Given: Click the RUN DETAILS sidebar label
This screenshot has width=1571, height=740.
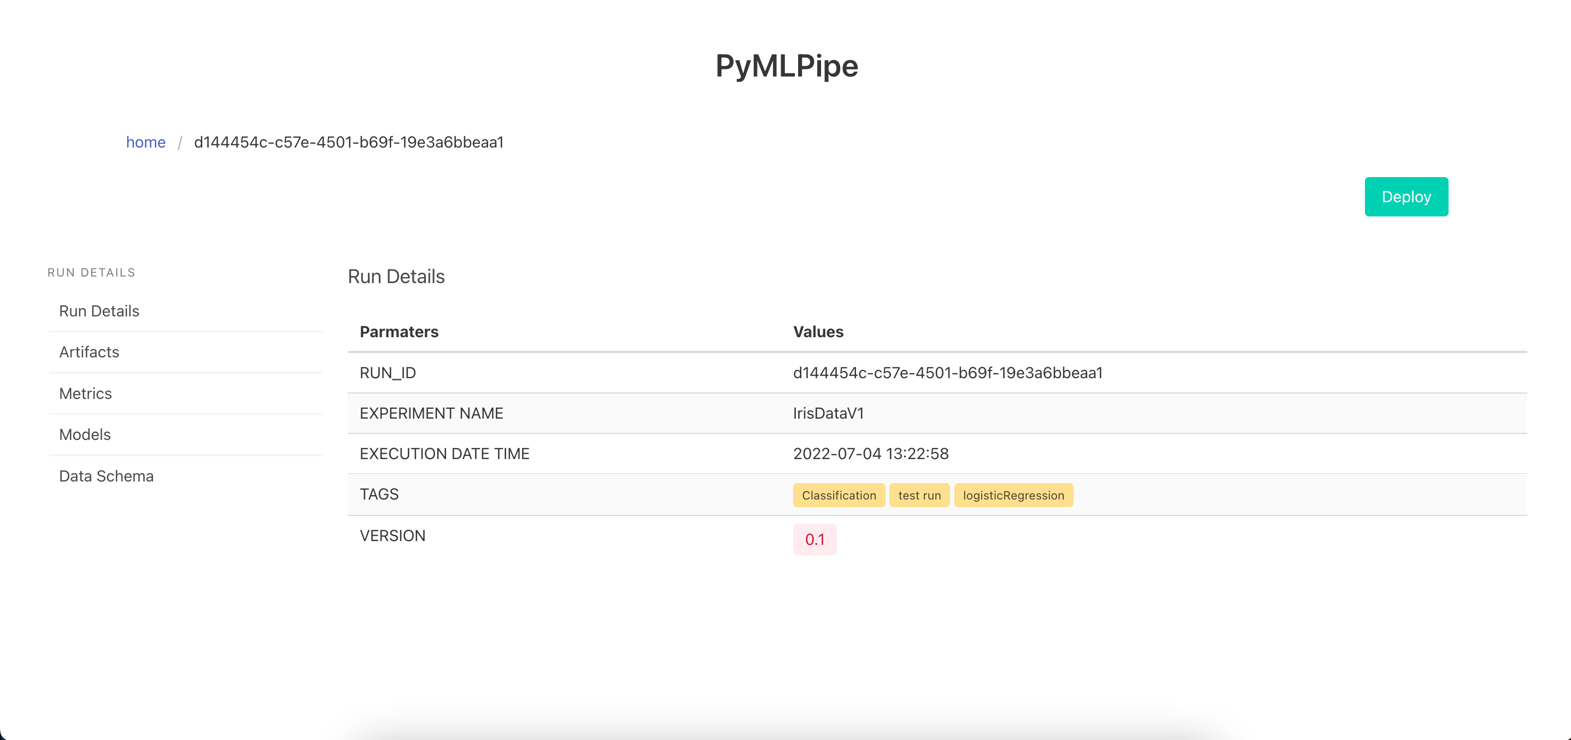Looking at the screenshot, I should click(x=91, y=273).
